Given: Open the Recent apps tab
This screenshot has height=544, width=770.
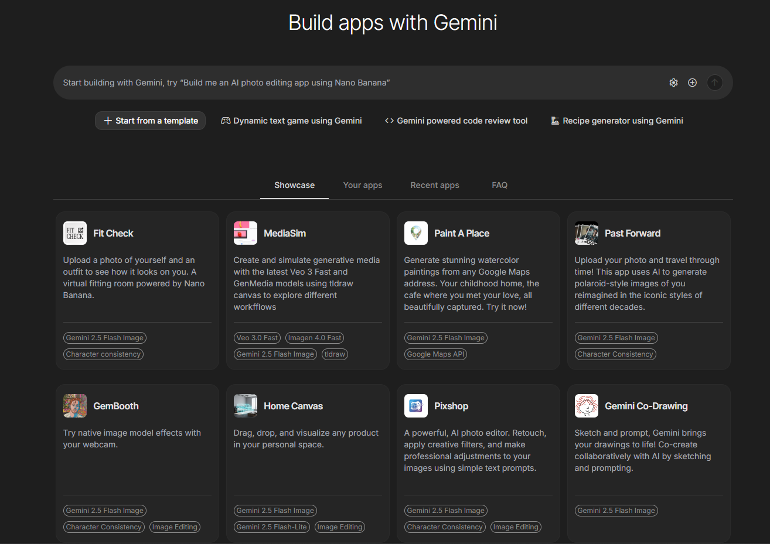Looking at the screenshot, I should [x=435, y=185].
